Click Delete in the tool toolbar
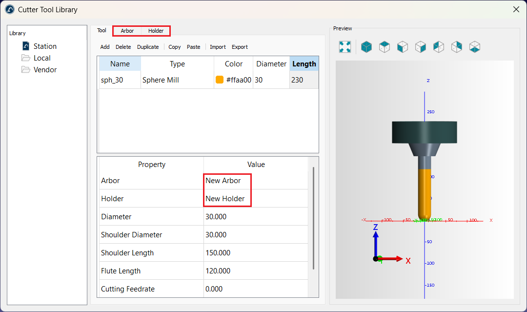Image resolution: width=527 pixels, height=312 pixels. [x=123, y=47]
